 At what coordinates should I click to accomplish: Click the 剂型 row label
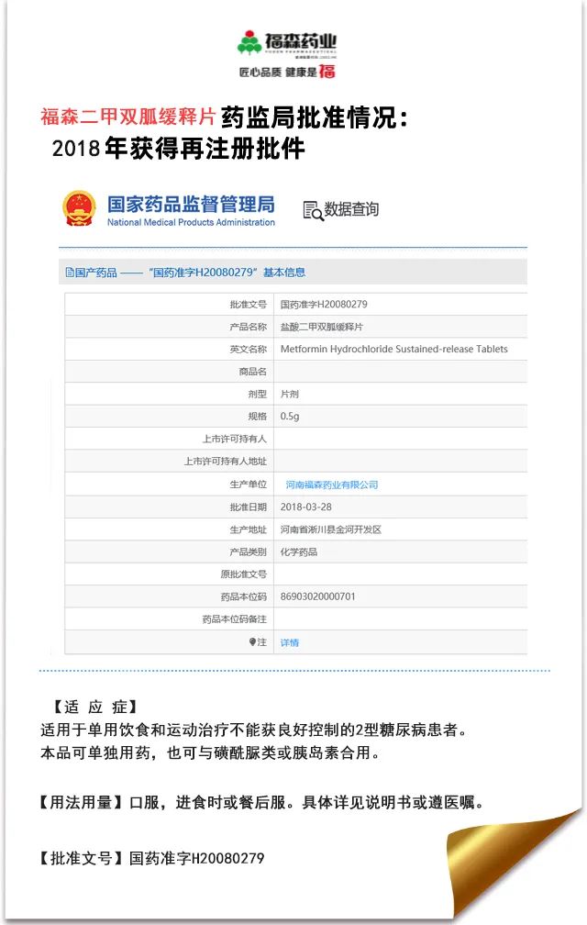click(x=257, y=394)
